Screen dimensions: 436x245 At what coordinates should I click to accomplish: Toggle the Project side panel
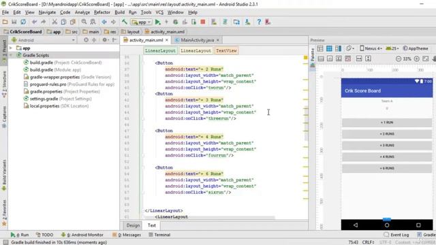click(x=4, y=51)
